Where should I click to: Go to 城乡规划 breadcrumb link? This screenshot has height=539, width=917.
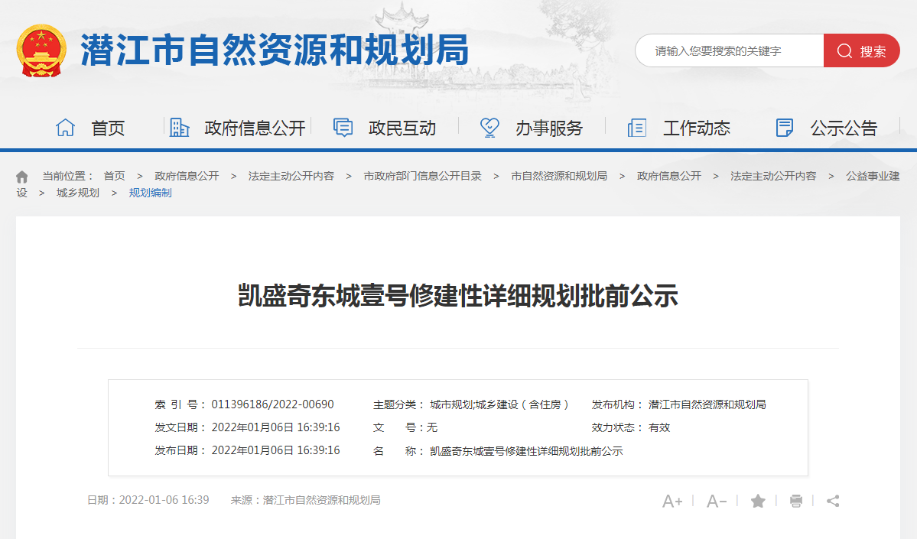[78, 193]
